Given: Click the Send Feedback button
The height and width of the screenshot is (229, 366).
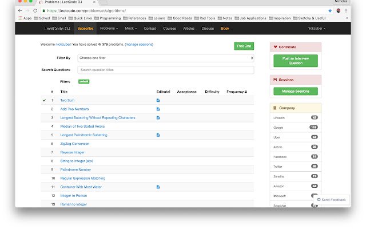Looking at the screenshot, I should click(331, 200).
